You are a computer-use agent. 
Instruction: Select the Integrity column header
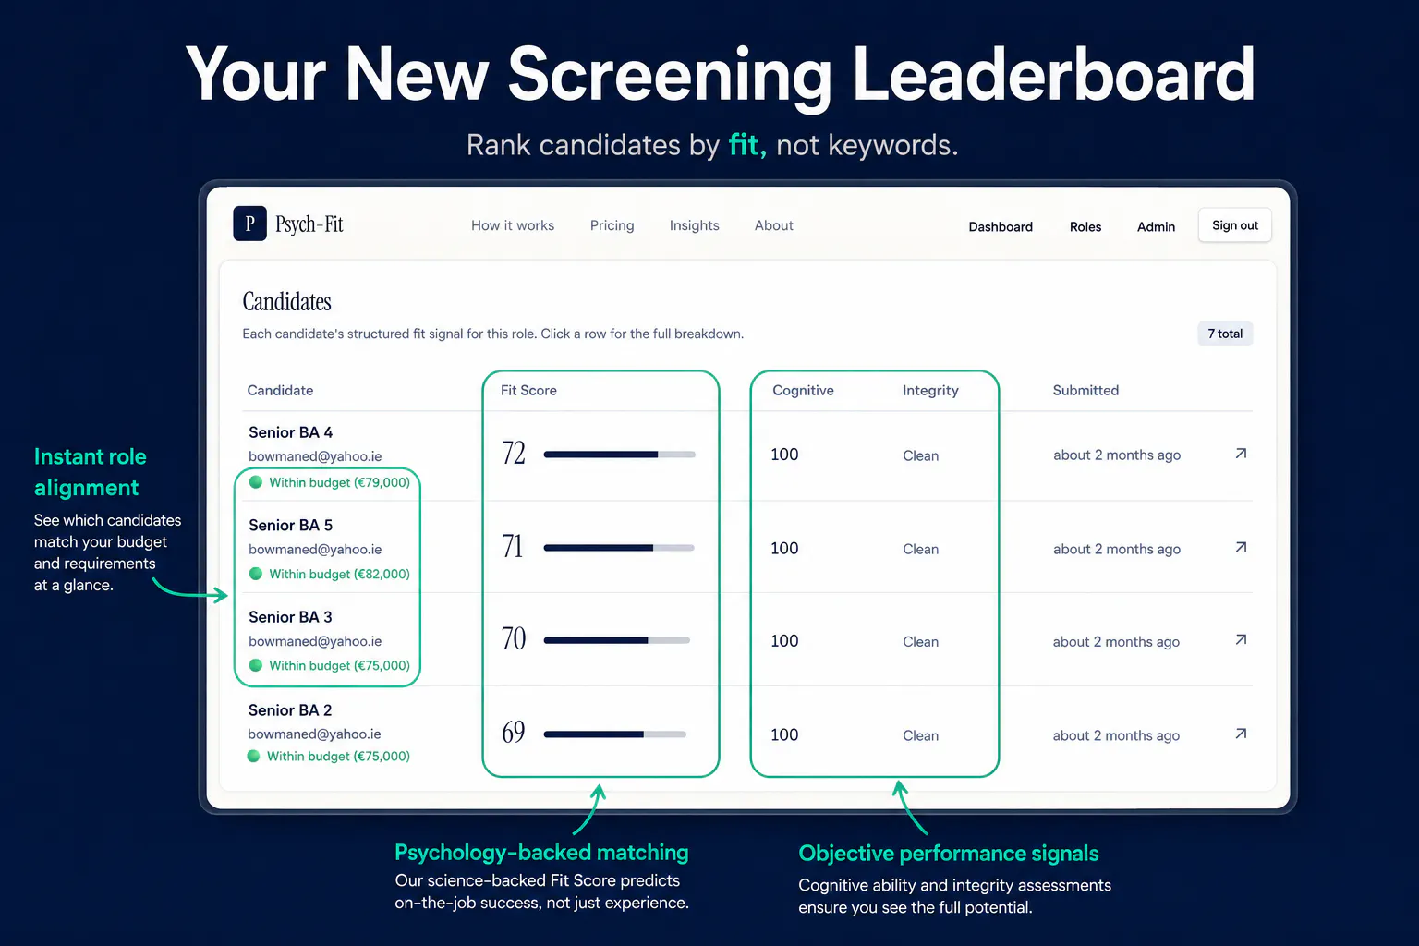pos(930,391)
